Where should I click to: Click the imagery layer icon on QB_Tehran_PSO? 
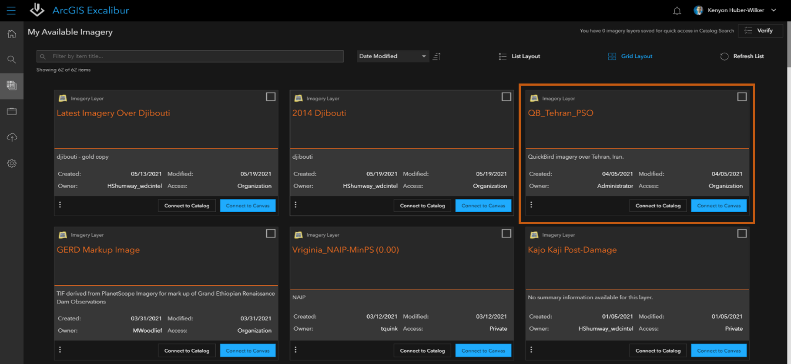click(534, 98)
